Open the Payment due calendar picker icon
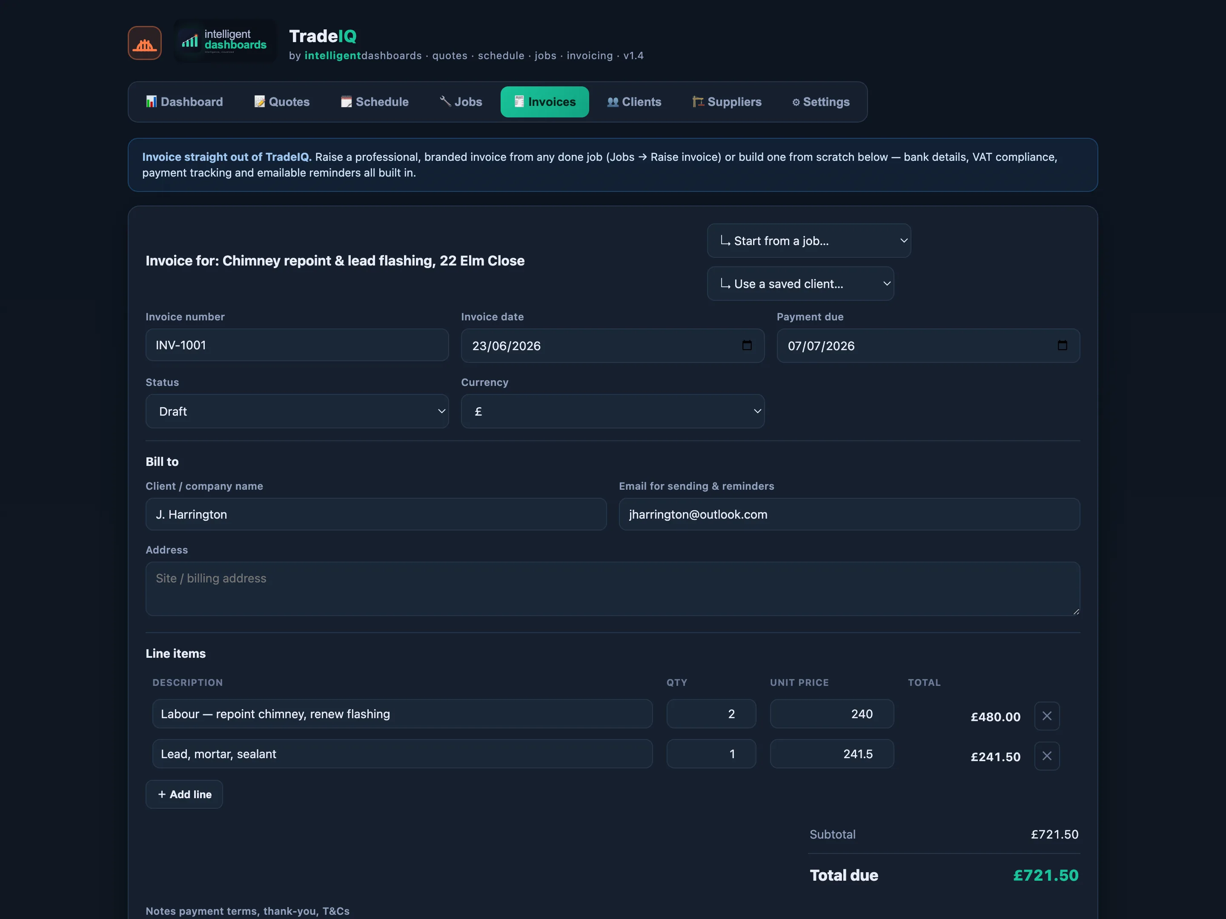1226x919 pixels. (x=1062, y=345)
